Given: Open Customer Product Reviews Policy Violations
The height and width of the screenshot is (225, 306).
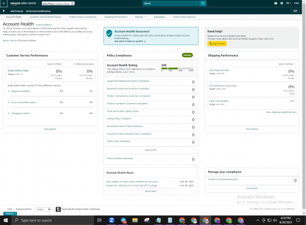Looking at the screenshot, I should click(x=129, y=134).
